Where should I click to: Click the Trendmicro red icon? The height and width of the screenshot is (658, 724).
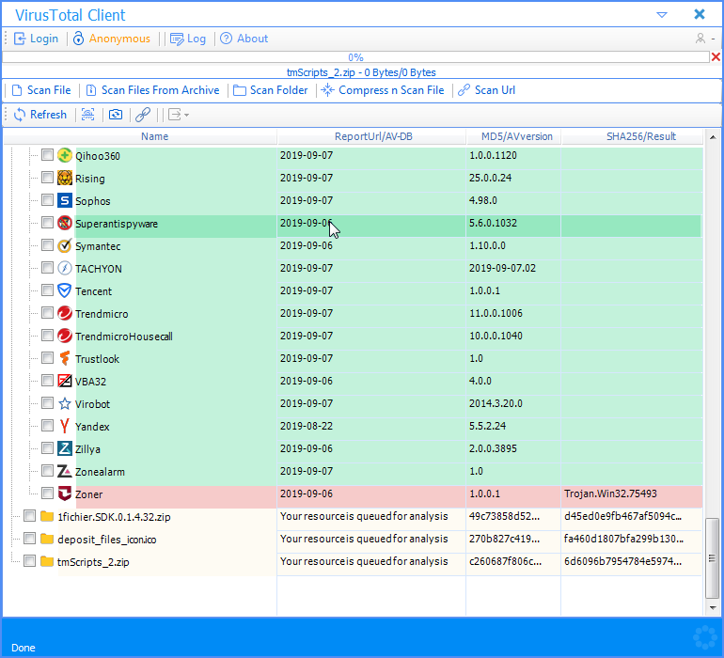[x=65, y=313]
